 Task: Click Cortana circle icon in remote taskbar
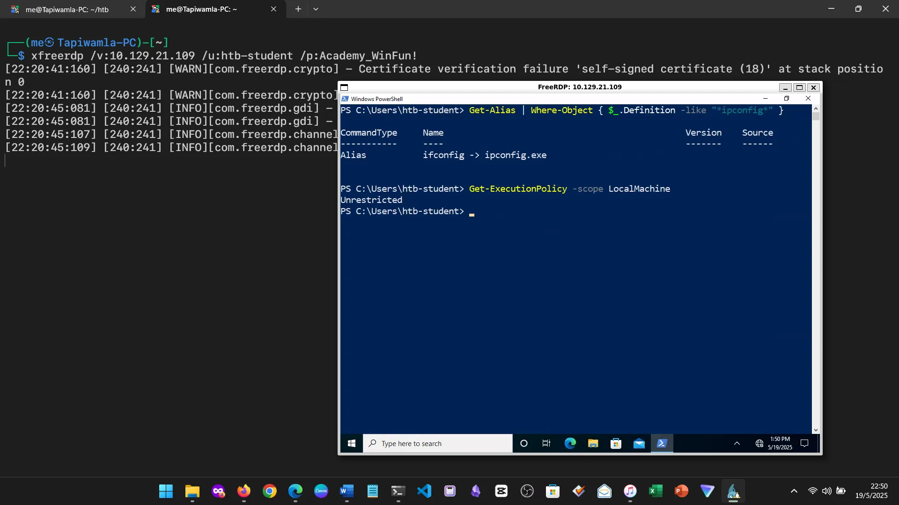coord(524,443)
